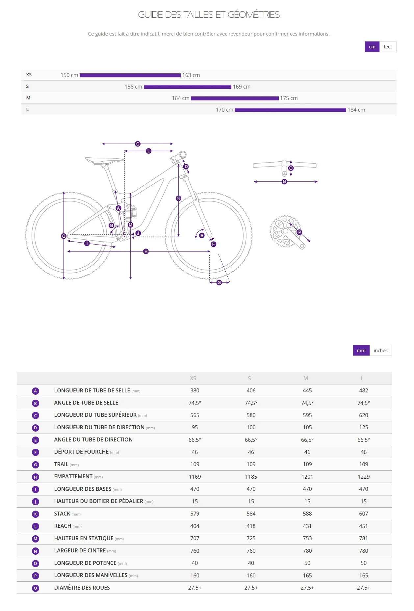Screen dimensions: 414x611
Task: Click the XS height range bar
Action: click(x=130, y=75)
